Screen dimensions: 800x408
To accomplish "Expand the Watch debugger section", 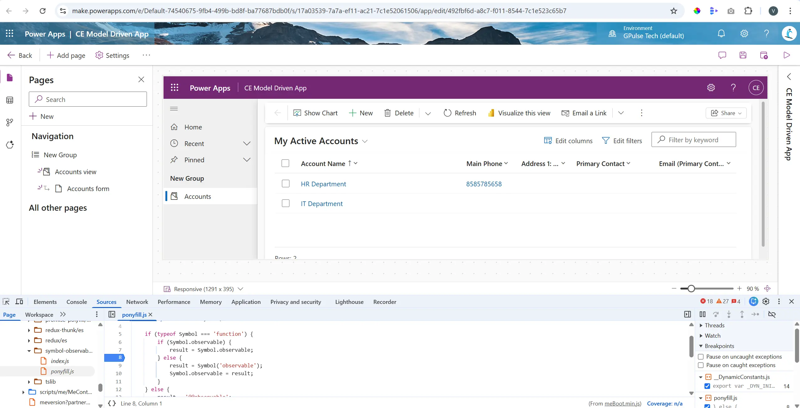I will click(701, 336).
